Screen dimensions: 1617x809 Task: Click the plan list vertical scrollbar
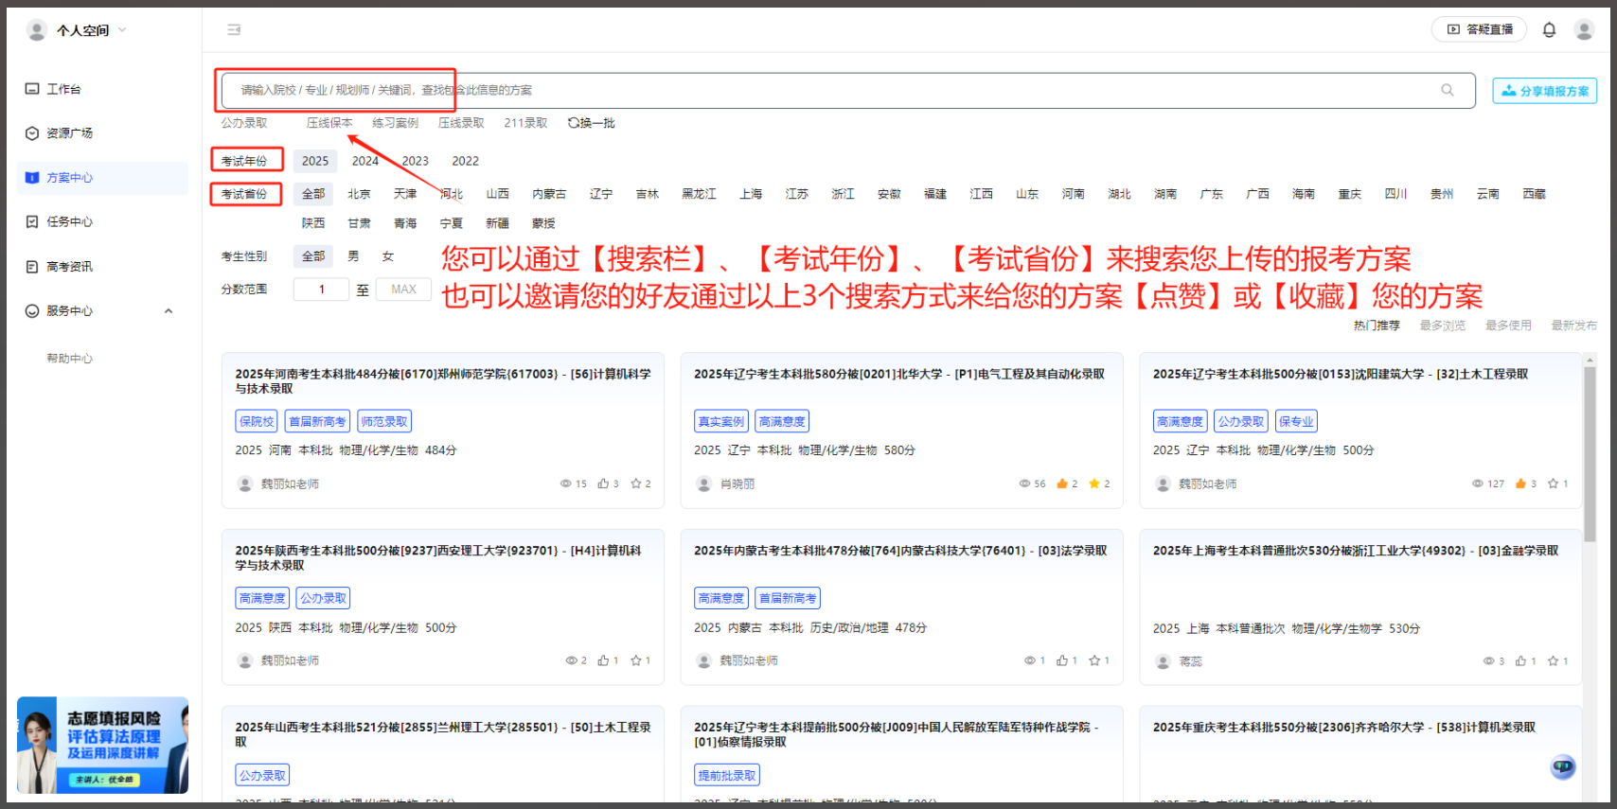coord(1590,454)
